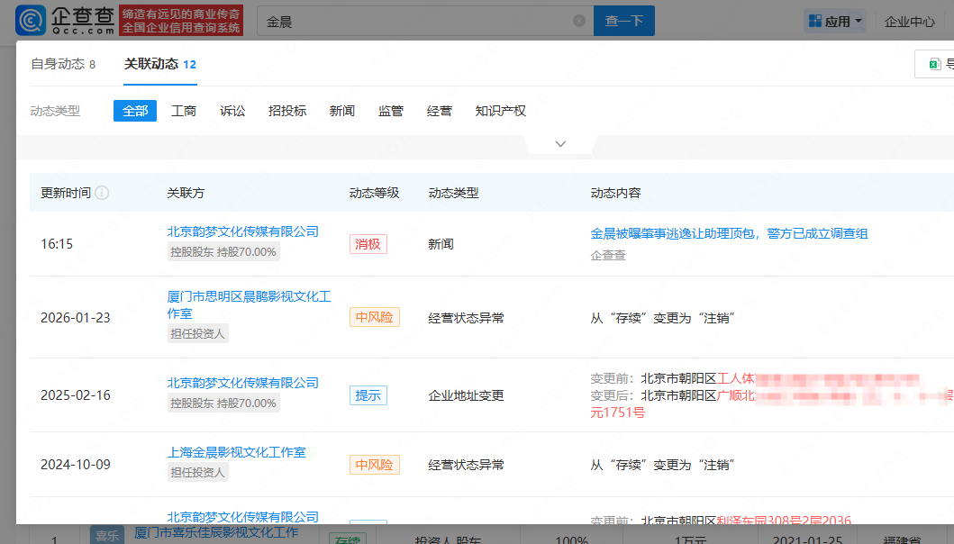954x544 pixels.
Task: Open the 应用 apps dropdown
Action: [x=835, y=21]
